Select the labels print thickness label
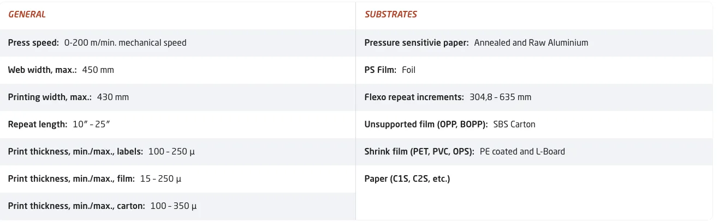This screenshot has width=719, height=222. (x=75, y=151)
